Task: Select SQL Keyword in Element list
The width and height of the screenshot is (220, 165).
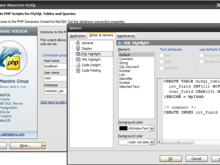Action: [x=136, y=67]
